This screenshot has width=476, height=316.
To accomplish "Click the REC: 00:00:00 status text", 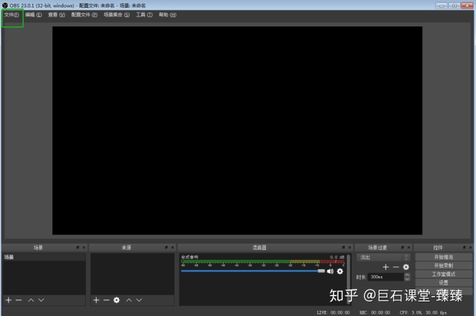I will [x=375, y=312].
